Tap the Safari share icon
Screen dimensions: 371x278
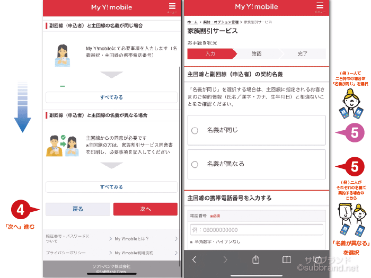256,259
